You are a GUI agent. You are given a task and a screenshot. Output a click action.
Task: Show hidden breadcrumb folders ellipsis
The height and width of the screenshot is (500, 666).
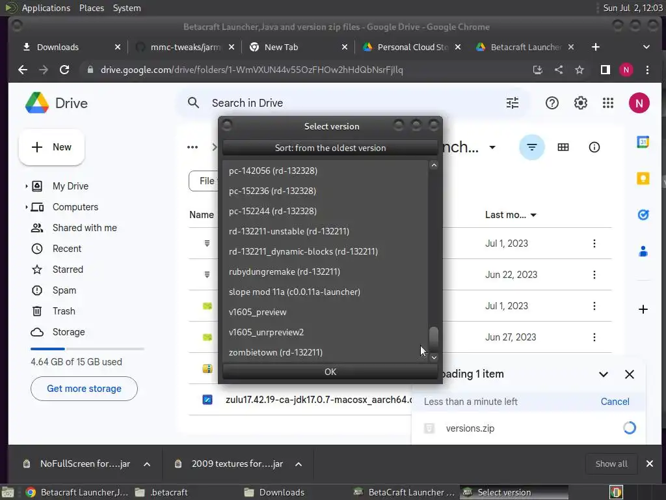coord(193,147)
